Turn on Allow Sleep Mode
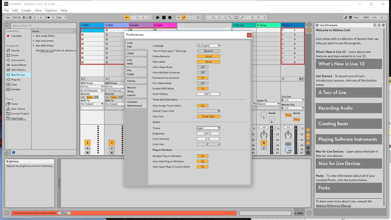This screenshot has width=391, height=220. click(x=203, y=67)
